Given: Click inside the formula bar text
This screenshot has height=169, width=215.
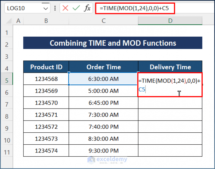Looking at the screenshot, I should (135, 8).
